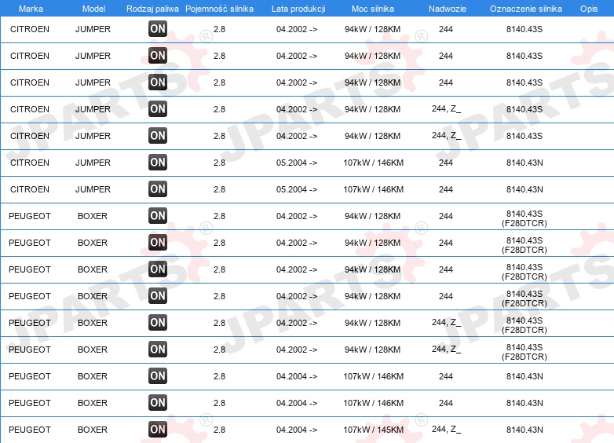This screenshot has width=614, height=443.
Task: Click the Moc silnika column header
Action: pos(373,9)
